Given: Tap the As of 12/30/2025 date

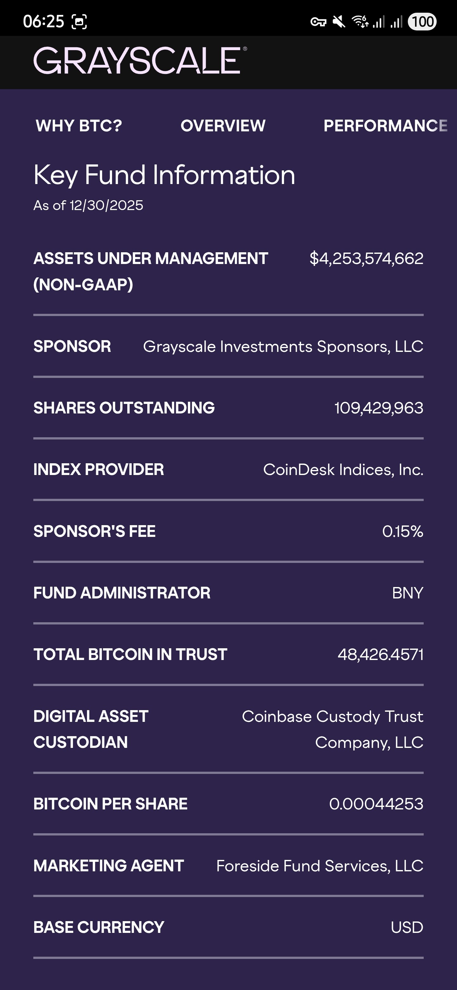Looking at the screenshot, I should click(x=88, y=206).
